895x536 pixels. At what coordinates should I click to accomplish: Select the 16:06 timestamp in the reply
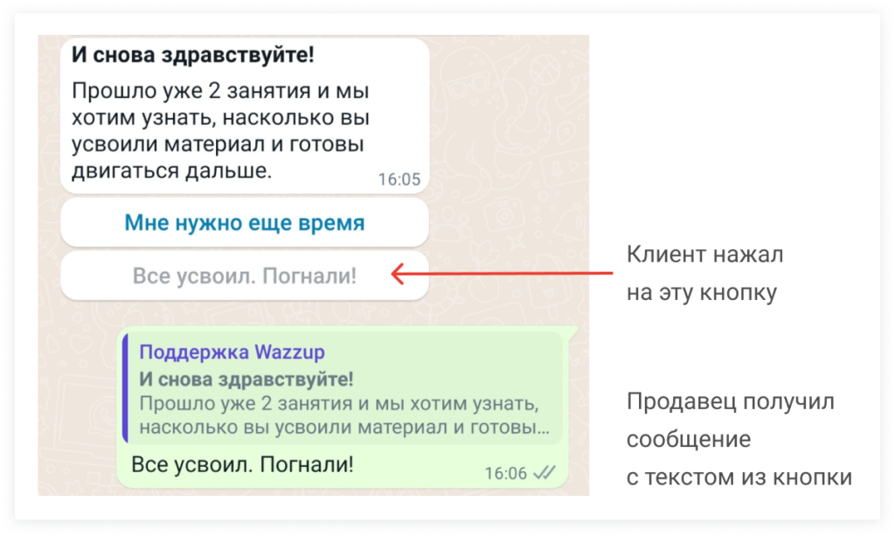[506, 473]
